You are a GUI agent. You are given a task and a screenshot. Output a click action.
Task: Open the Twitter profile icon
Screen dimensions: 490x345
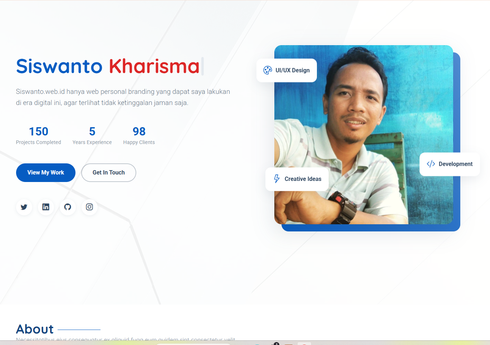pyautogui.click(x=24, y=207)
